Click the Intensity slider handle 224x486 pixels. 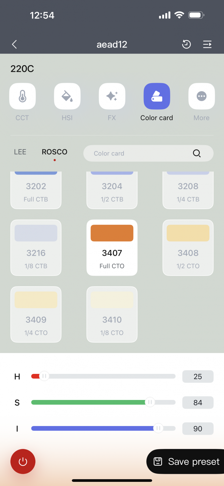(x=158, y=428)
